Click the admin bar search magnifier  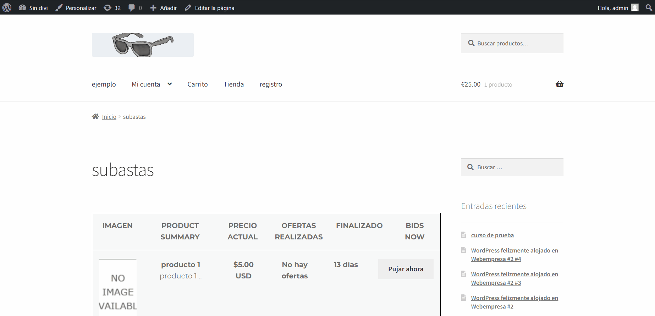pyautogui.click(x=649, y=8)
